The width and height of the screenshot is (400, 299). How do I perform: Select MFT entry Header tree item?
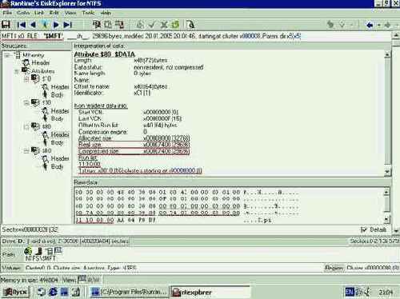[x=41, y=62]
